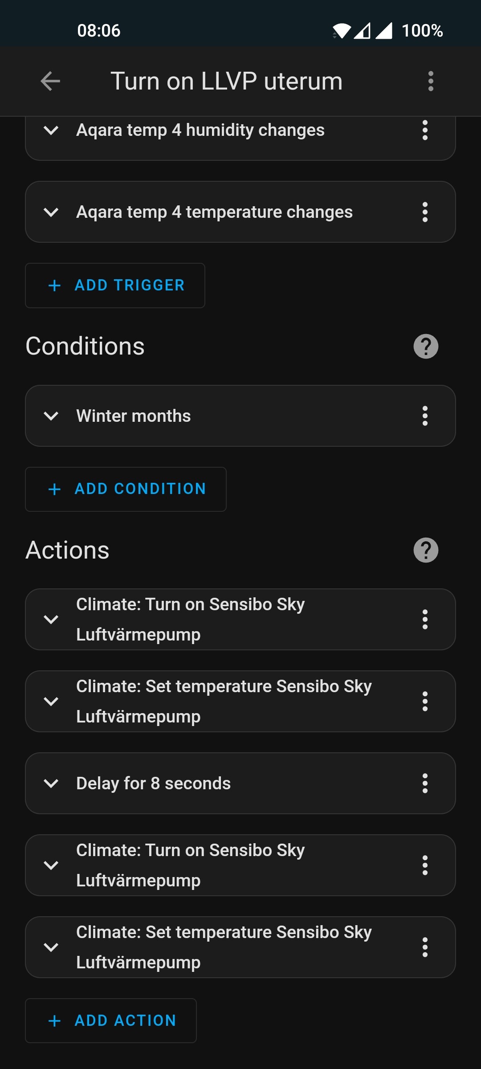This screenshot has width=481, height=1069.
Task: Open options for Delay for 8 seconds
Action: click(x=425, y=783)
